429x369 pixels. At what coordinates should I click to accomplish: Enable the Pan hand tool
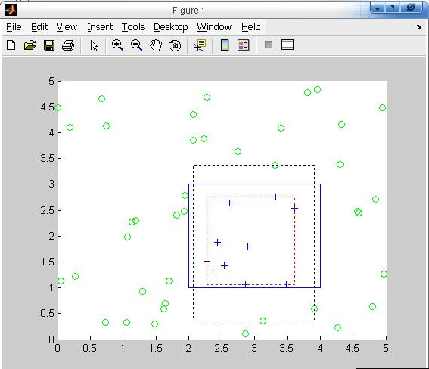[x=156, y=45]
